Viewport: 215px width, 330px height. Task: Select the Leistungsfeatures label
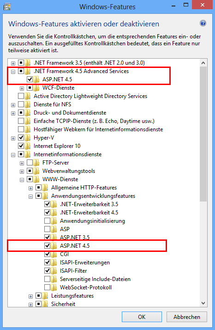[x=72, y=296]
